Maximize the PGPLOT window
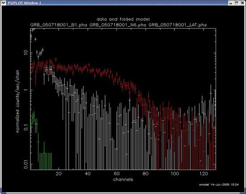Viewport: 246px width, 194px height. [x=237, y=3]
